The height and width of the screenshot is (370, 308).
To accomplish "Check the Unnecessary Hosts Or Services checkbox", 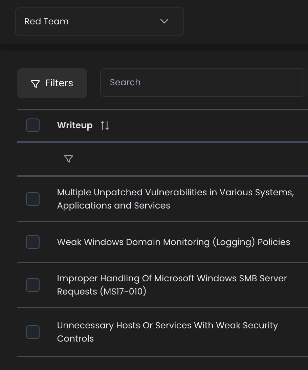I will coord(33,332).
